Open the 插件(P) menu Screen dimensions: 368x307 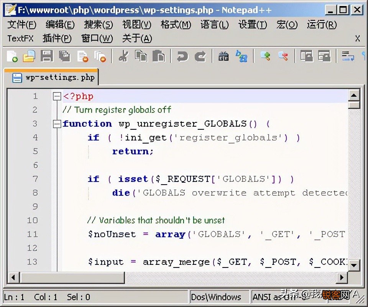coord(57,38)
